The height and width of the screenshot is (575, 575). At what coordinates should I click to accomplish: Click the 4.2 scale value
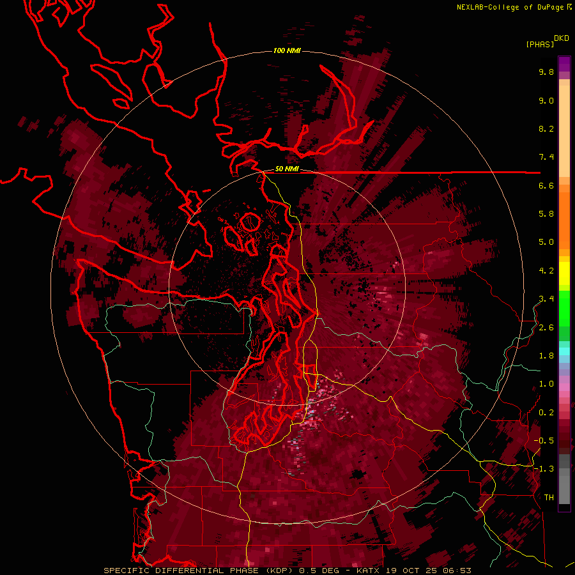click(x=546, y=271)
